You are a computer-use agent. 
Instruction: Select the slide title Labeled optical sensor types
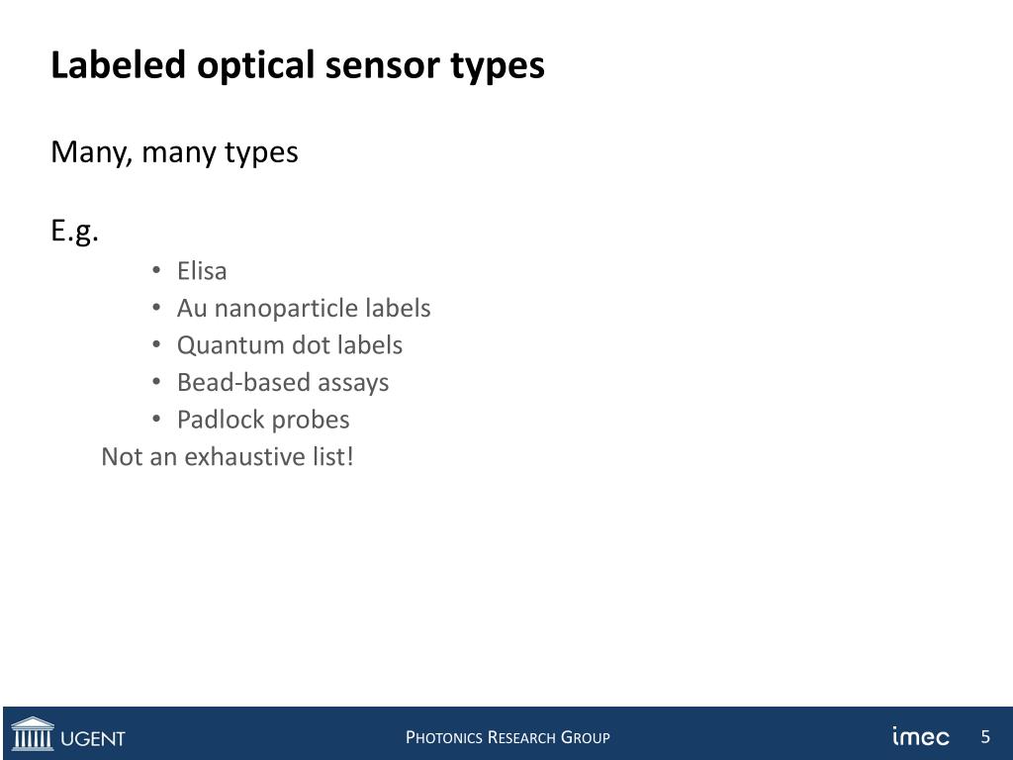(x=298, y=66)
